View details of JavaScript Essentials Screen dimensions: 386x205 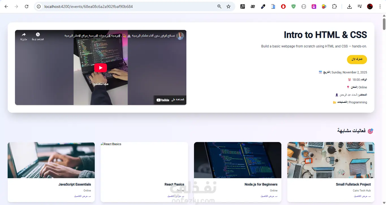click(83, 196)
